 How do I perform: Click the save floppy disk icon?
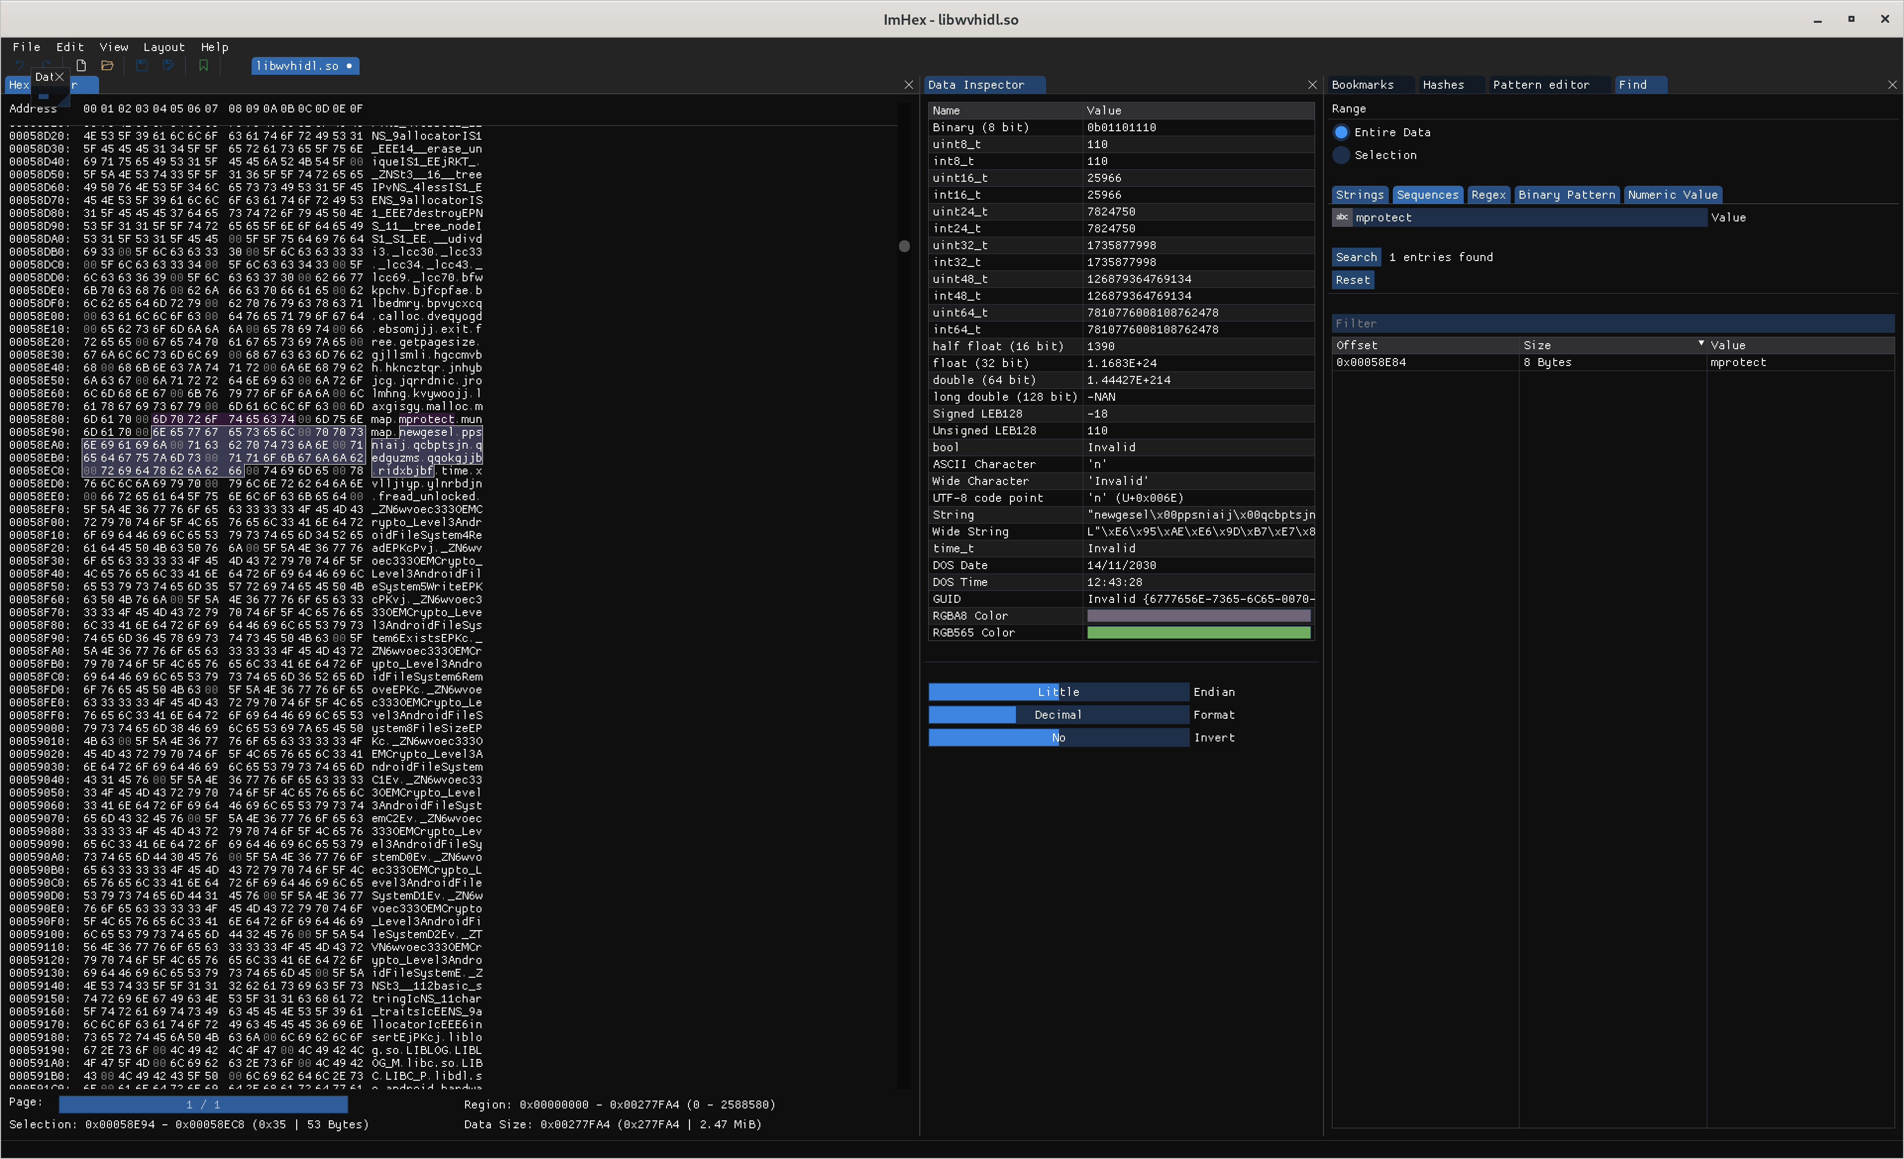[x=141, y=66]
